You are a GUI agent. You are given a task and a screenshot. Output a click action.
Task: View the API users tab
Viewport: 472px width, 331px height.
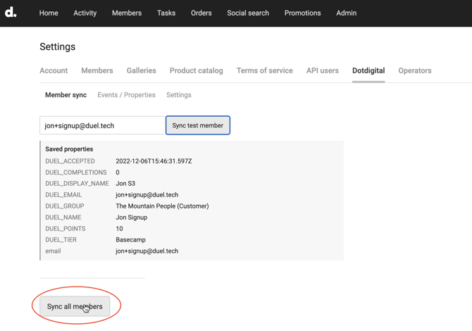tap(322, 70)
